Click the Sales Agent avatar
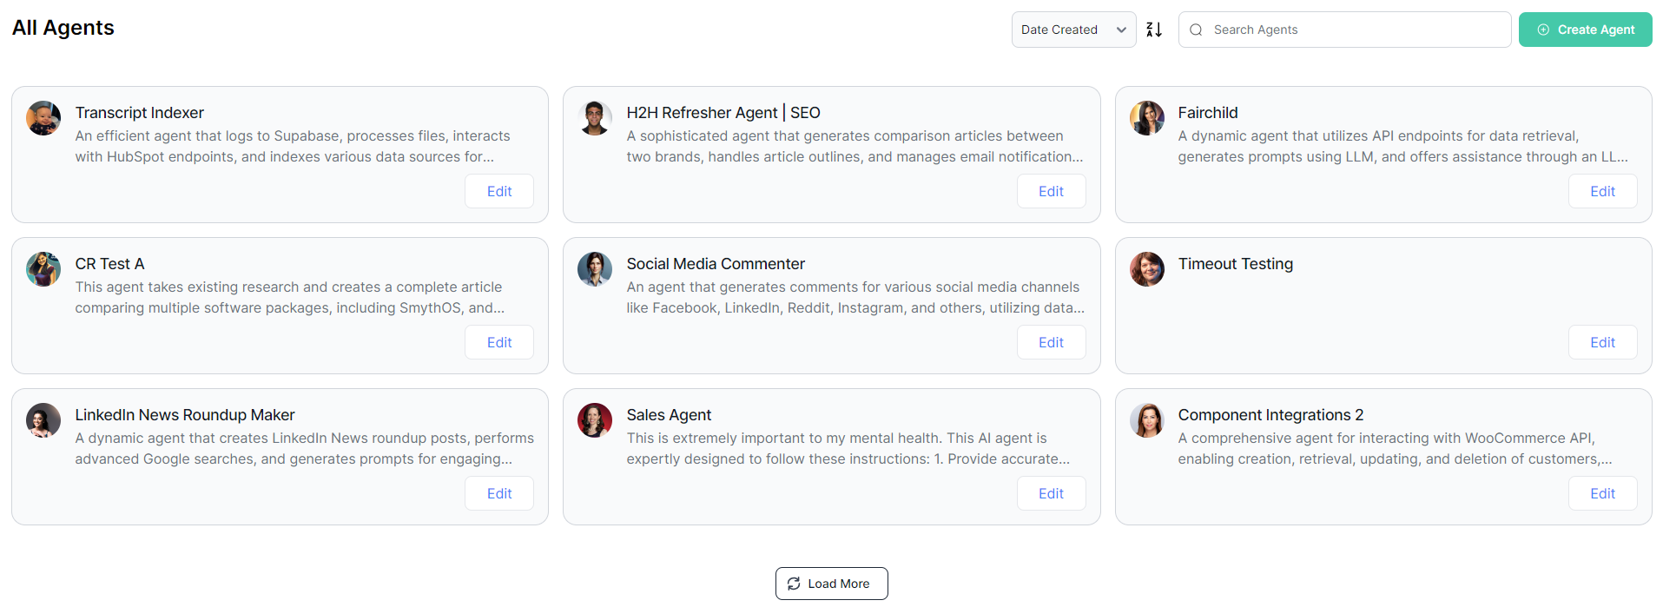Image resolution: width=1663 pixels, height=607 pixels. tap(595, 420)
